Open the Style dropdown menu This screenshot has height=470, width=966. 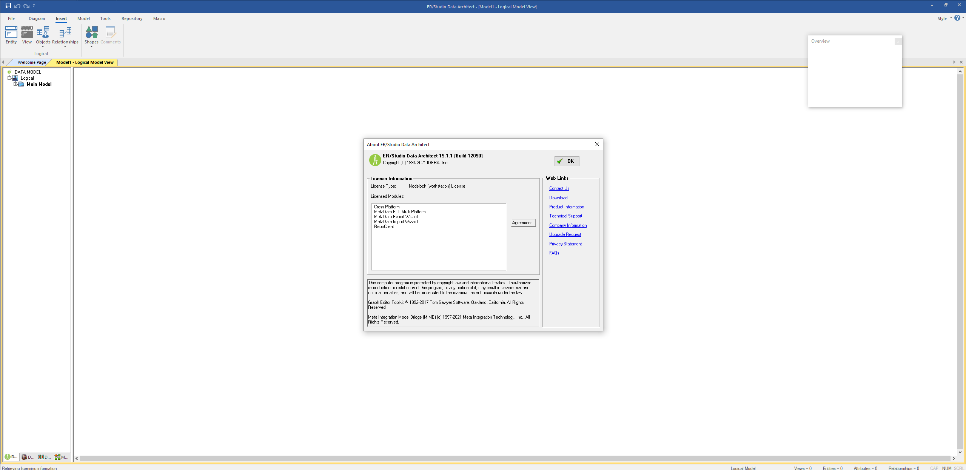tap(944, 18)
